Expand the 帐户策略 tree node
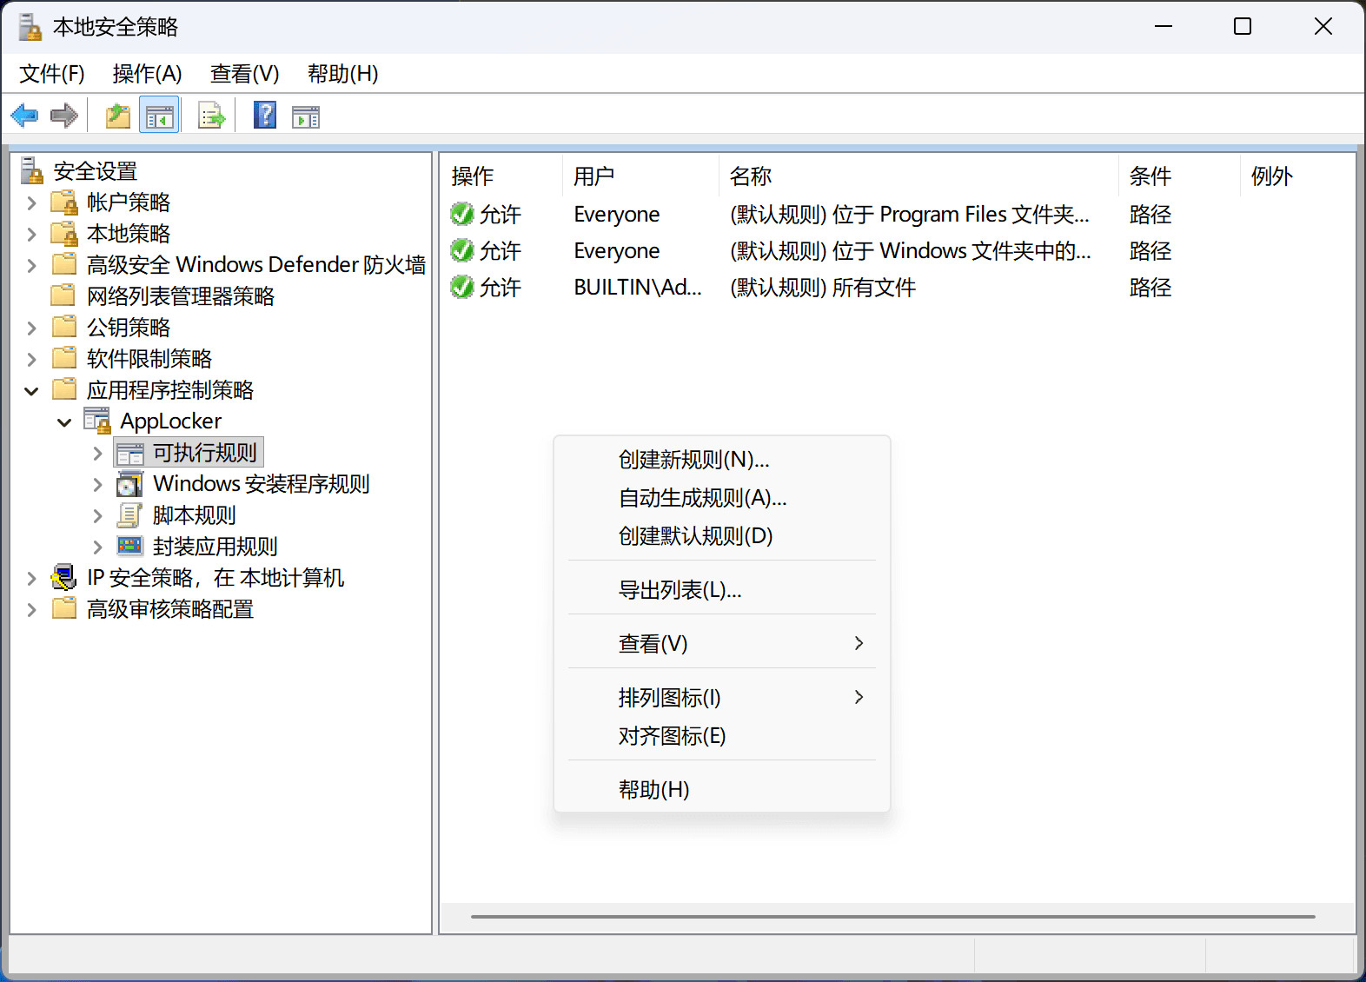Image resolution: width=1366 pixels, height=982 pixels. 32,203
